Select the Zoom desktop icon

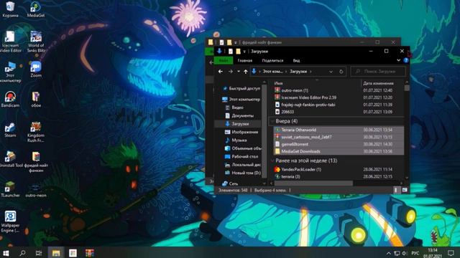click(35, 70)
